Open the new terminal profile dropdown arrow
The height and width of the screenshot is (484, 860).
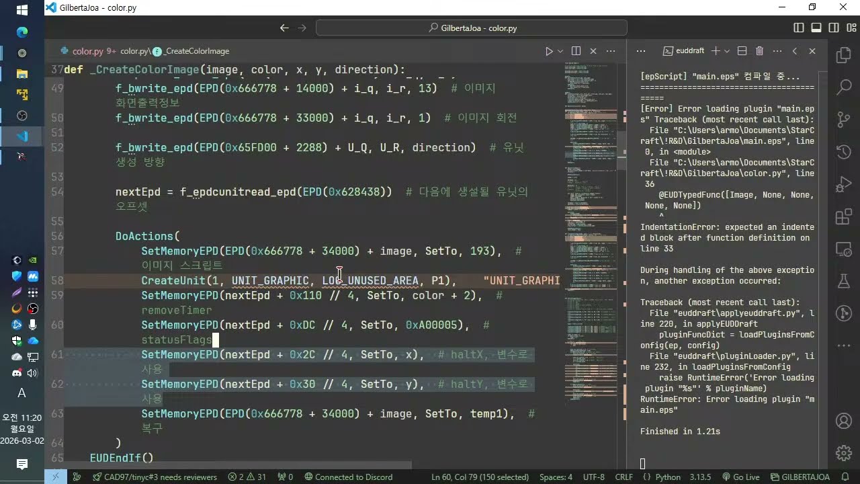pos(727,51)
